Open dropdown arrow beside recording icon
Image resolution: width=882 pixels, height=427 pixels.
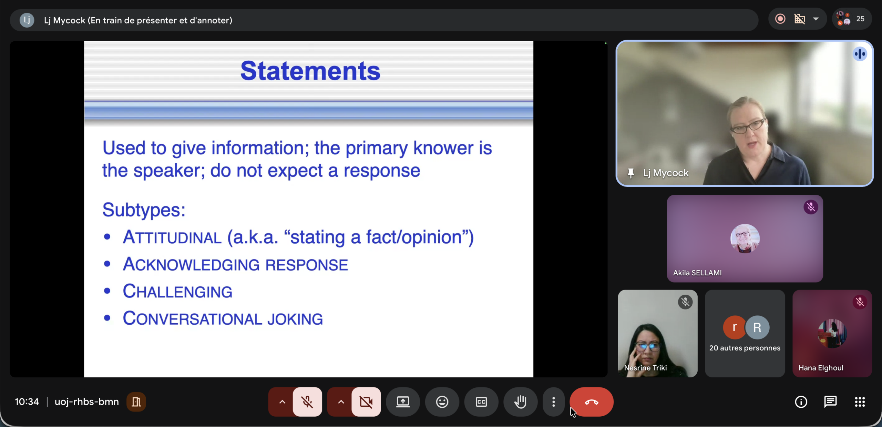point(816,19)
